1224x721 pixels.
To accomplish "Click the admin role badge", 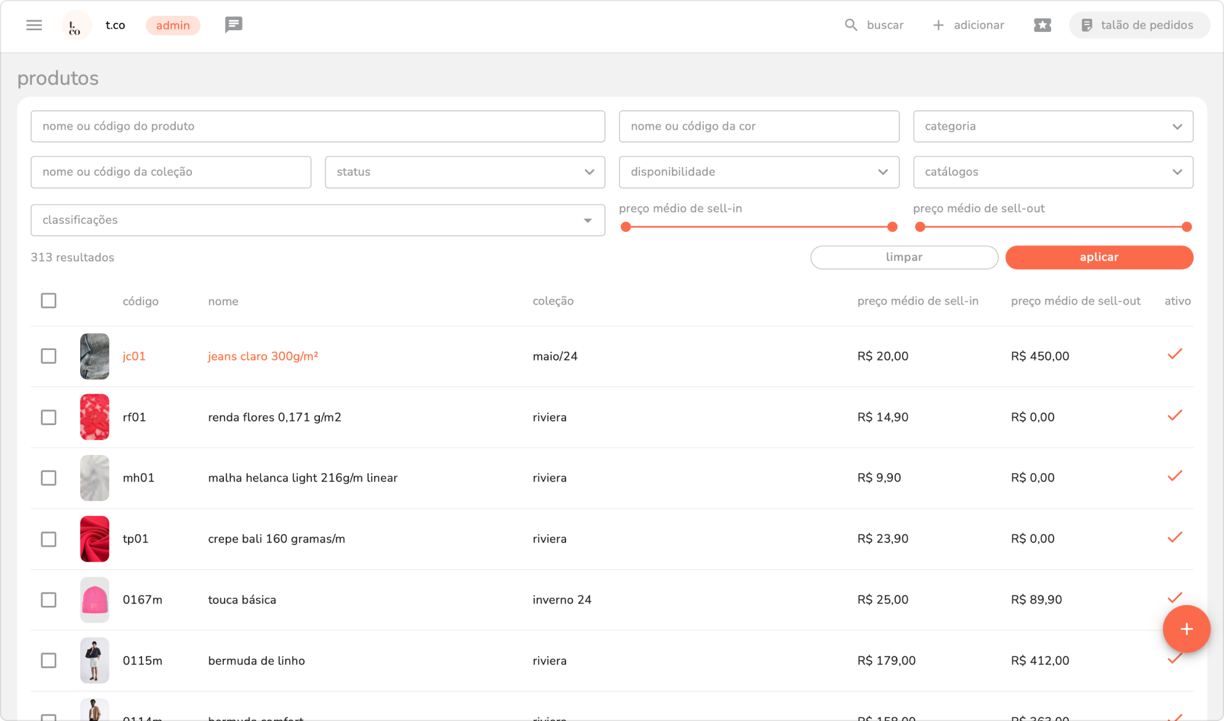I will click(173, 26).
